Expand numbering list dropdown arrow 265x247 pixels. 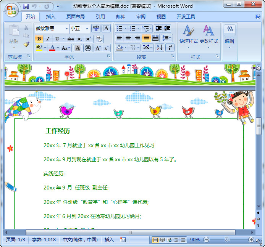139,28
